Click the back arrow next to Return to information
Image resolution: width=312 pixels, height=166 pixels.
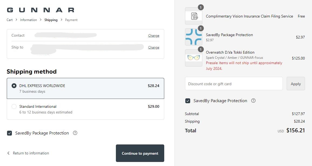[x=8, y=153]
